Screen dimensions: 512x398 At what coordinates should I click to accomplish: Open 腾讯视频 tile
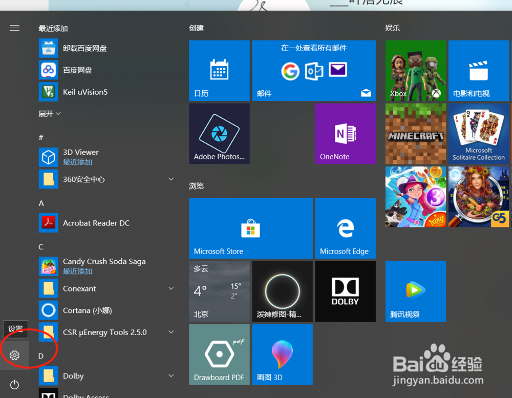coord(416,291)
